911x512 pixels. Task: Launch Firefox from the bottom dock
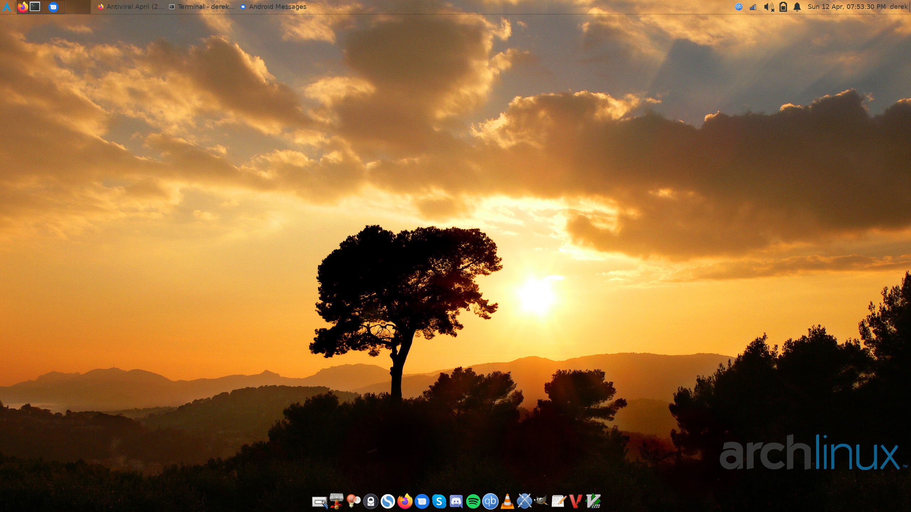pyautogui.click(x=405, y=501)
